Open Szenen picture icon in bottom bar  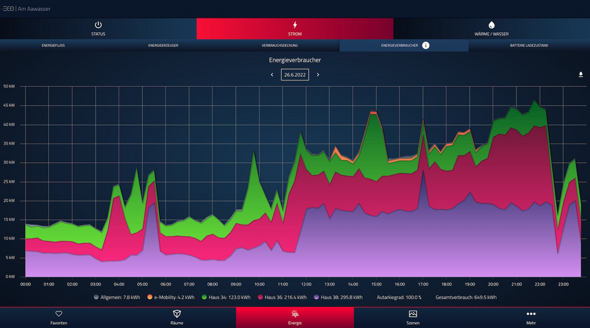[x=413, y=314]
